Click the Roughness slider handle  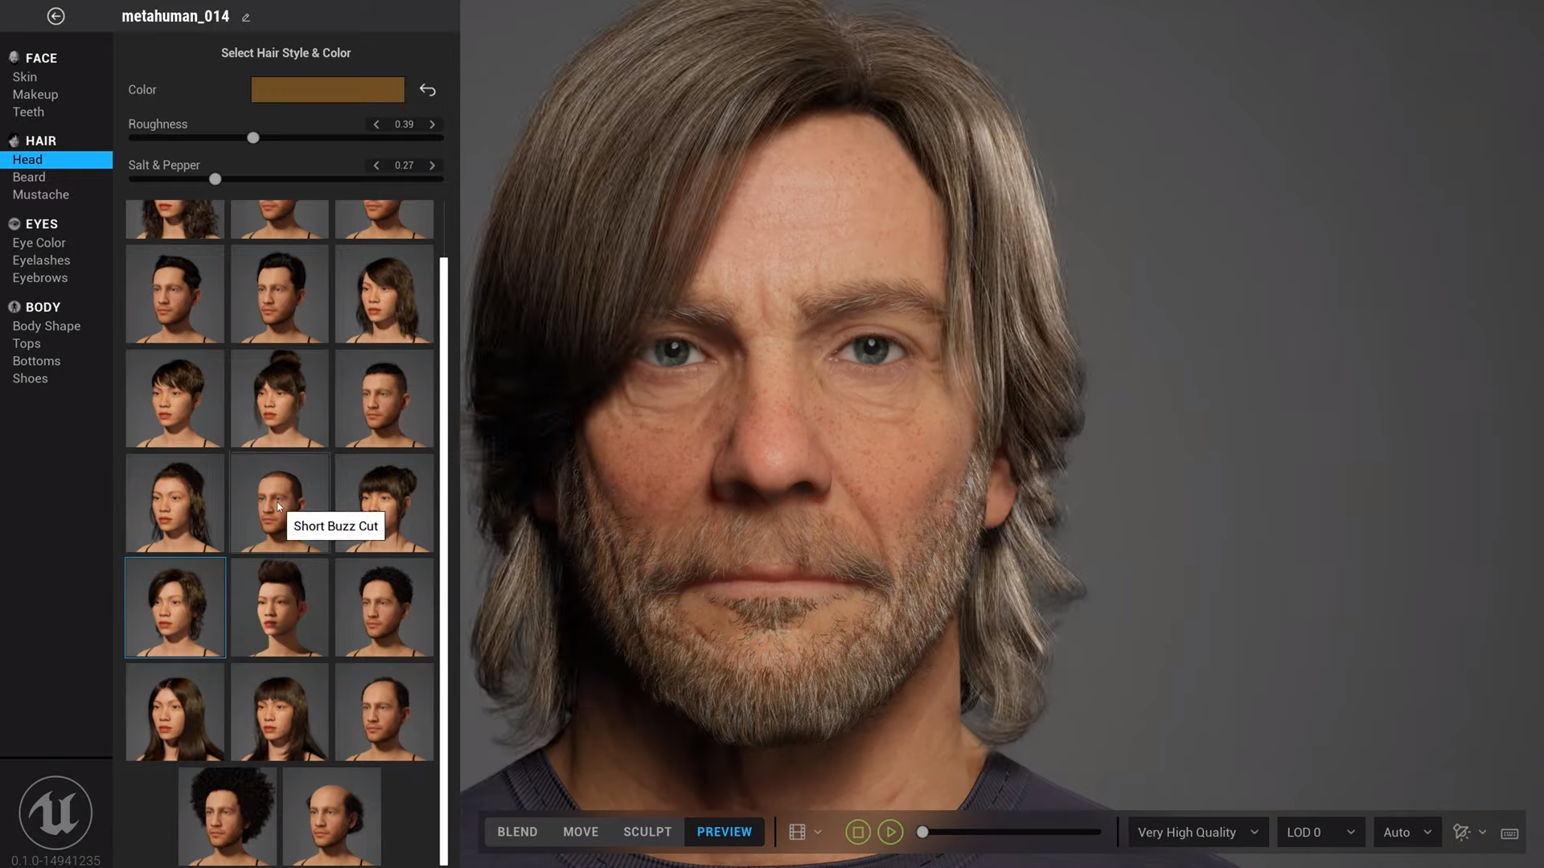[x=253, y=138]
